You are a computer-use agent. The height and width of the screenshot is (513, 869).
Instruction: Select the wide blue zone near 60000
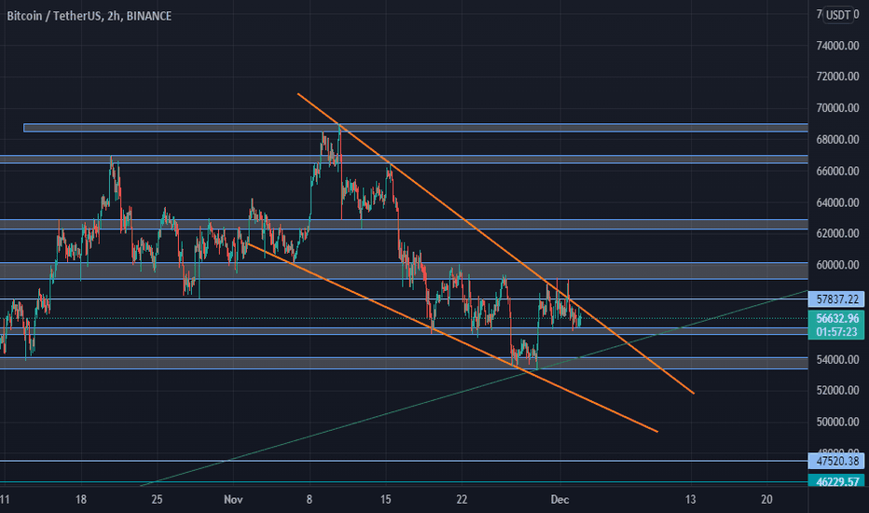pyautogui.click(x=404, y=270)
